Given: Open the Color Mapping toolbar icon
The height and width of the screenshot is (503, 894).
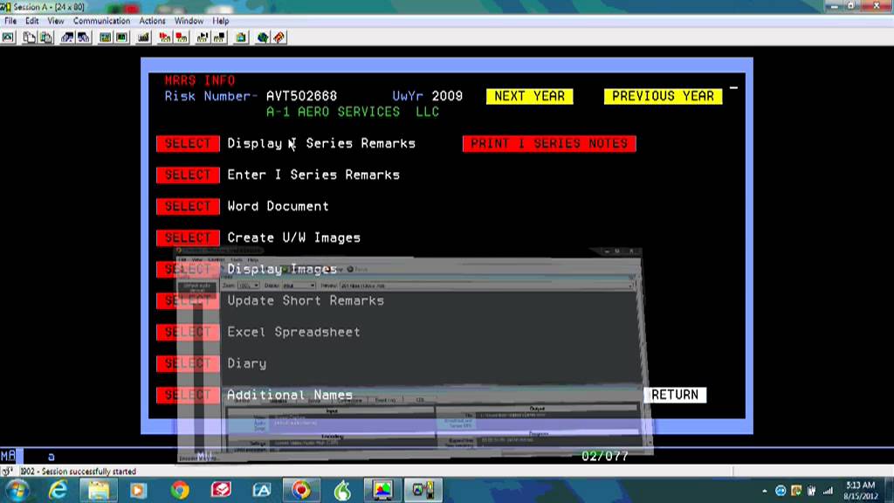Looking at the screenshot, I should pos(122,38).
